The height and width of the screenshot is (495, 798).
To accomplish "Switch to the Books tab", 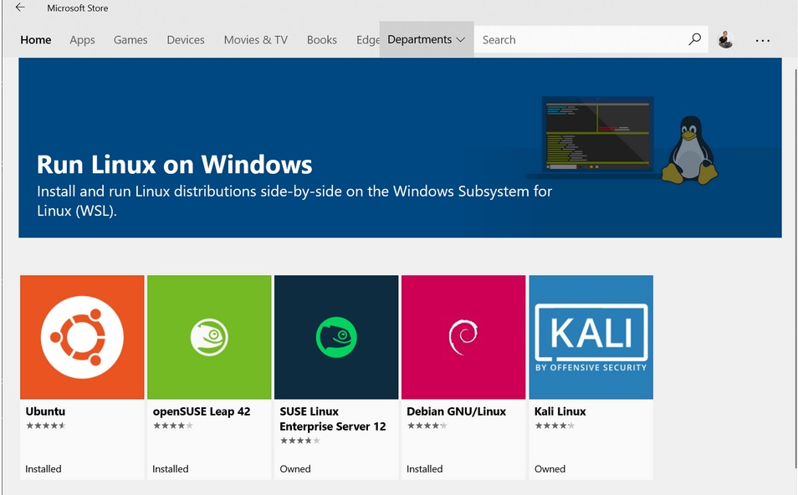I will [322, 39].
